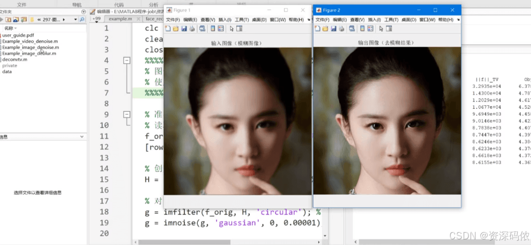
Task: Close the example.m editor tab
Action: pyautogui.click(x=138, y=19)
